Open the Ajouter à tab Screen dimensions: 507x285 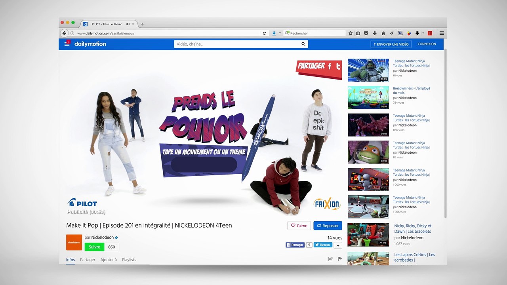(x=109, y=260)
